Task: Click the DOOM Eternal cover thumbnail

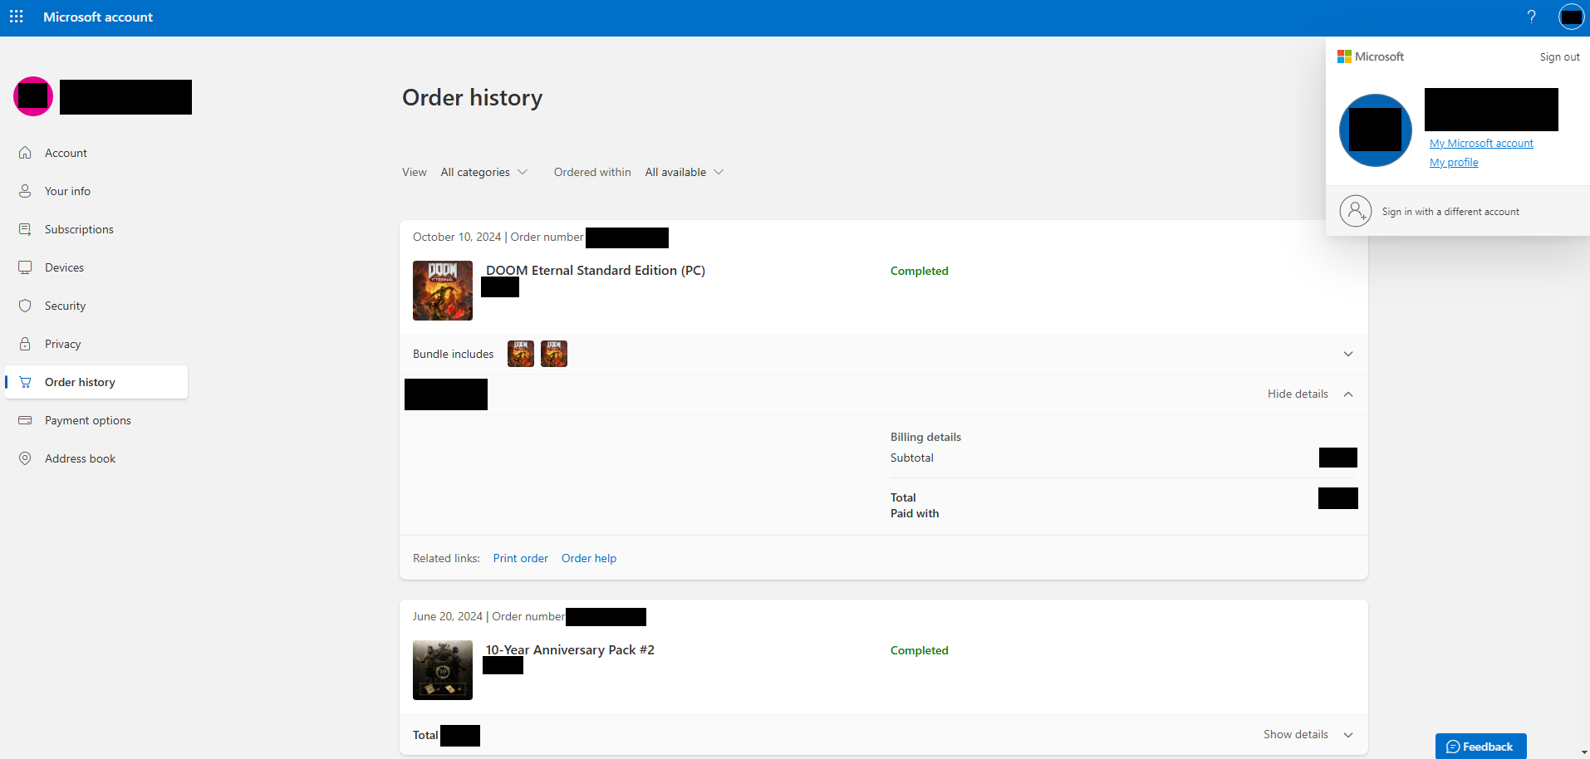Action: [x=443, y=291]
